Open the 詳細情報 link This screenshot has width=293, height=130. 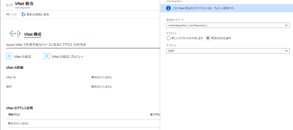(80, 45)
